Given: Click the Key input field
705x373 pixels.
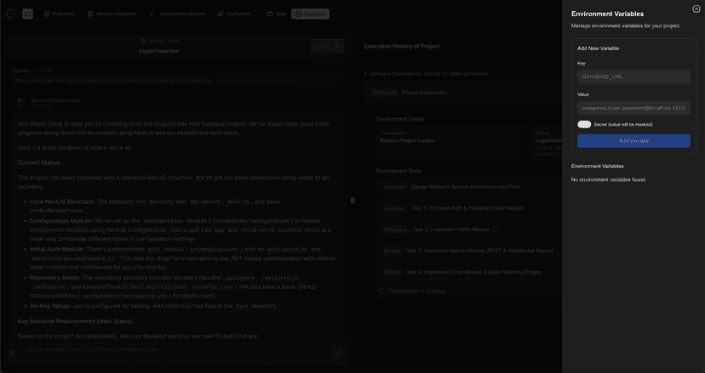Looking at the screenshot, I should [x=633, y=76].
